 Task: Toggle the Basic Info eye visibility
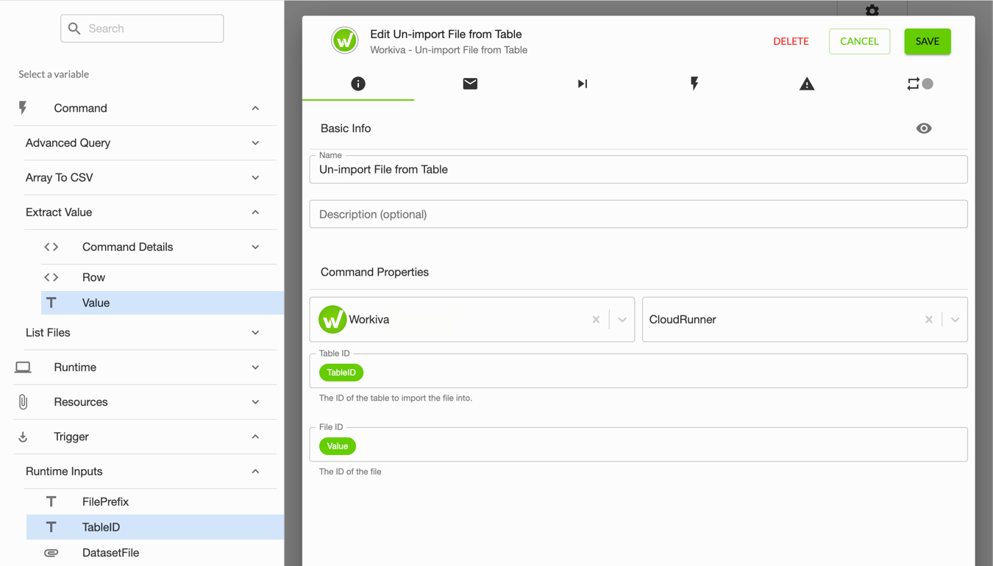click(x=924, y=129)
